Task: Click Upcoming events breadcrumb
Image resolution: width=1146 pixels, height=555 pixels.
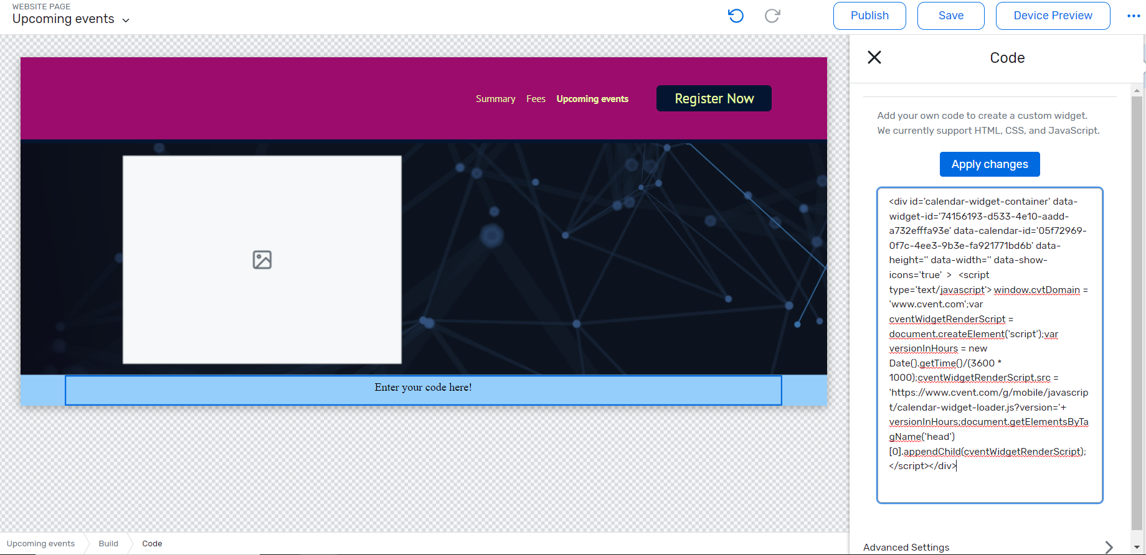Action: [40, 544]
